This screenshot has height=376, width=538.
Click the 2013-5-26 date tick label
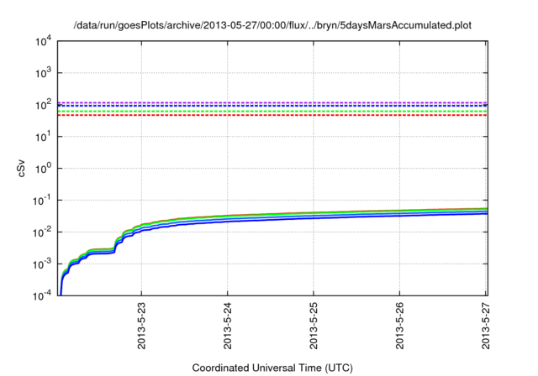click(x=400, y=326)
